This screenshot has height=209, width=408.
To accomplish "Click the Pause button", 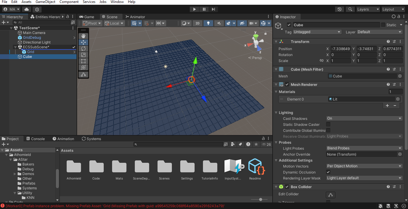I will pos(204,9).
